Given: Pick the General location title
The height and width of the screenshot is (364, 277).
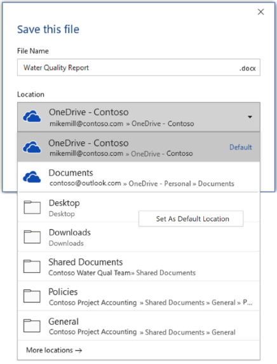Looking at the screenshot, I should [64, 321].
